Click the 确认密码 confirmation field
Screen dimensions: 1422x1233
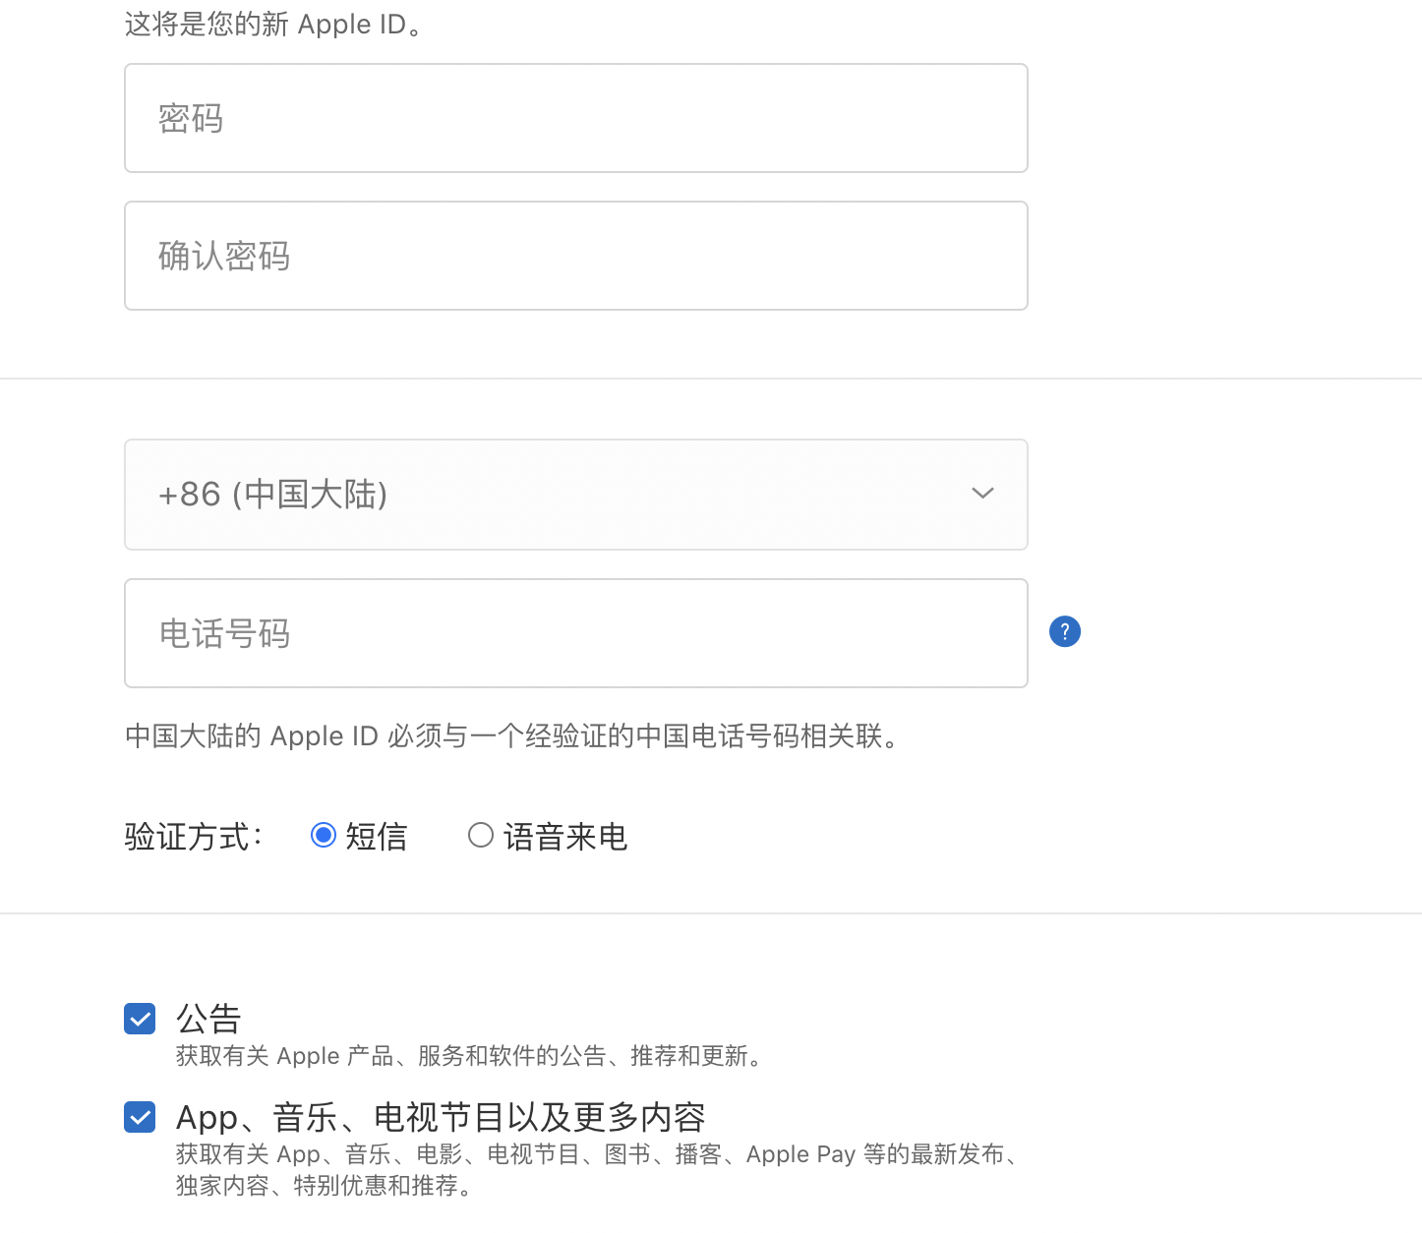[575, 255]
